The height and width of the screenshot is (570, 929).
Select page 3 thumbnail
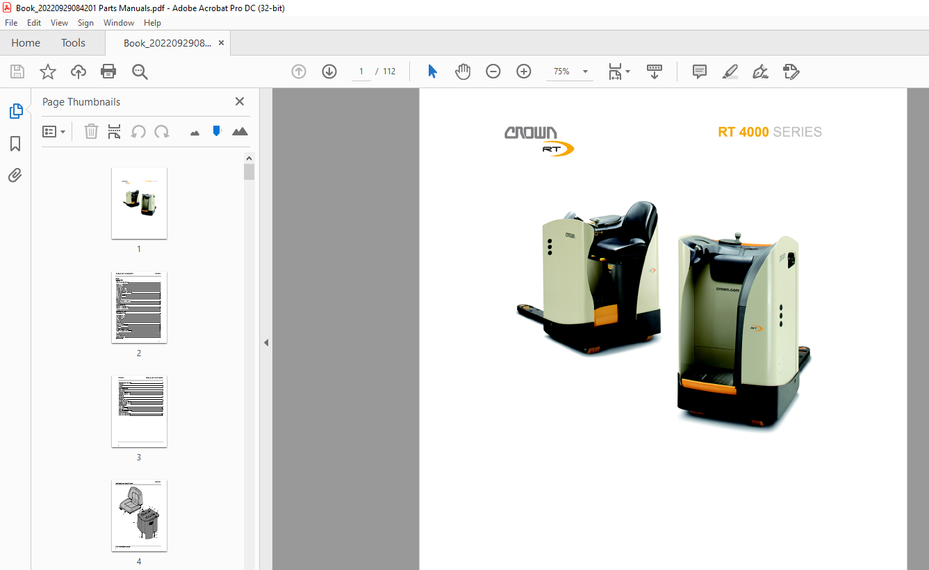point(139,411)
